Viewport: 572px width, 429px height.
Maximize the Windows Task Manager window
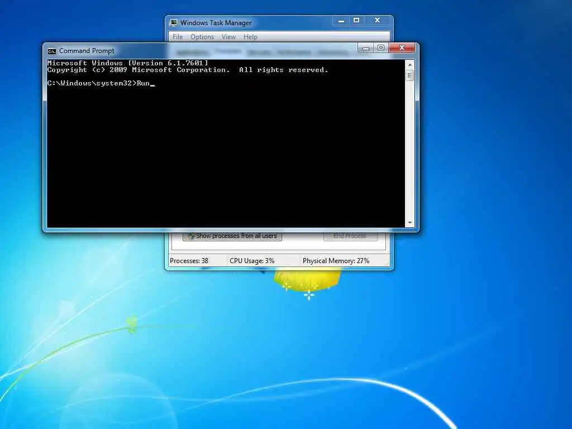[x=356, y=21]
